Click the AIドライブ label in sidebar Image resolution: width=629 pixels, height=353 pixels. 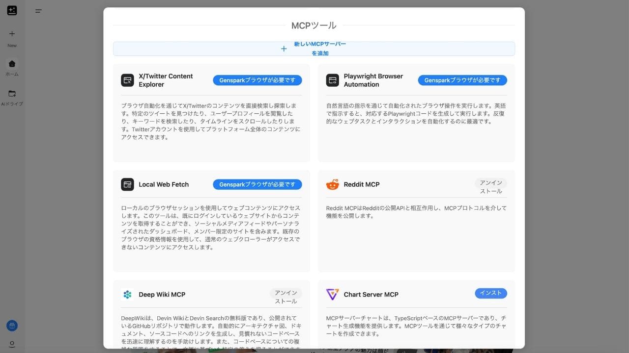pos(12,104)
